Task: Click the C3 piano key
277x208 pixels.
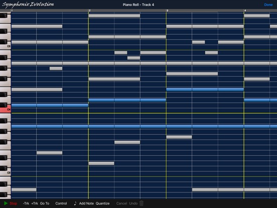Action: 6,173
